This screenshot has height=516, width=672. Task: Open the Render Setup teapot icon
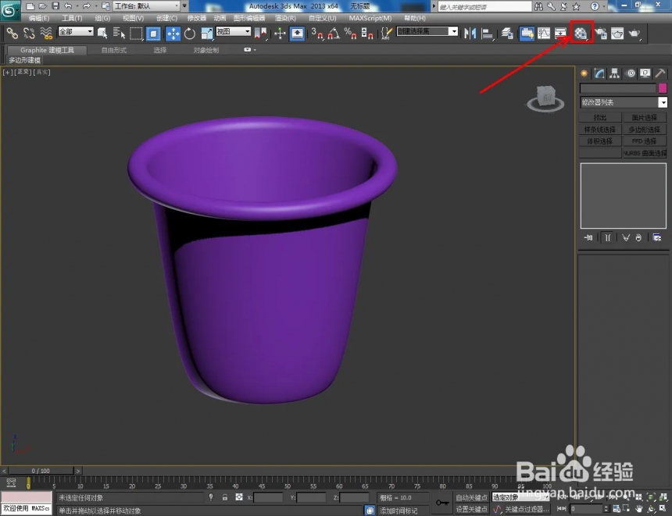click(601, 33)
